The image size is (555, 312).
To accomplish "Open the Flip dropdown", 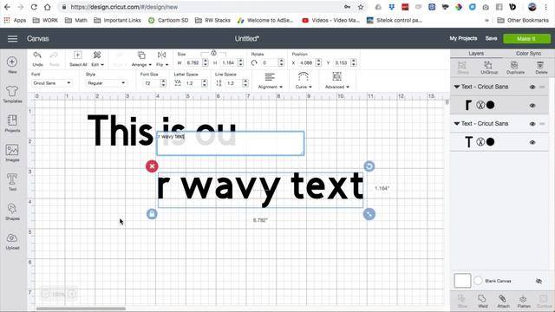I will [x=162, y=59].
